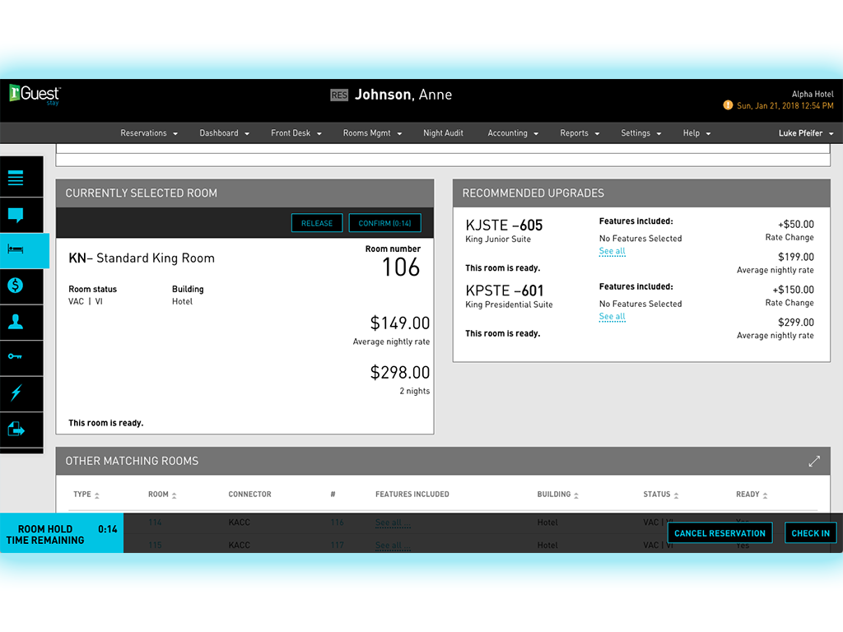Select Front Desk from the navigation bar
This screenshot has width=843, height=632.
pyautogui.click(x=295, y=132)
